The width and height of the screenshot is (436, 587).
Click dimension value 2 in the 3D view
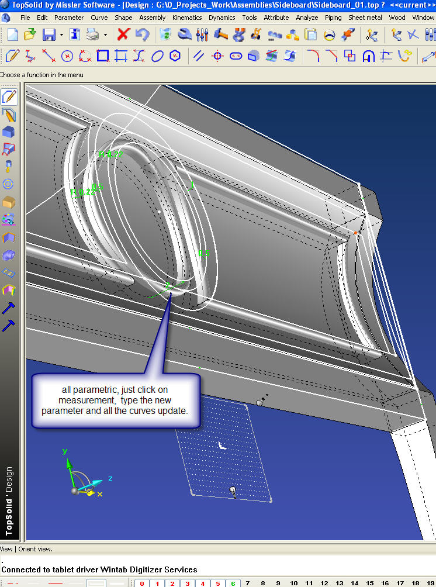[168, 285]
